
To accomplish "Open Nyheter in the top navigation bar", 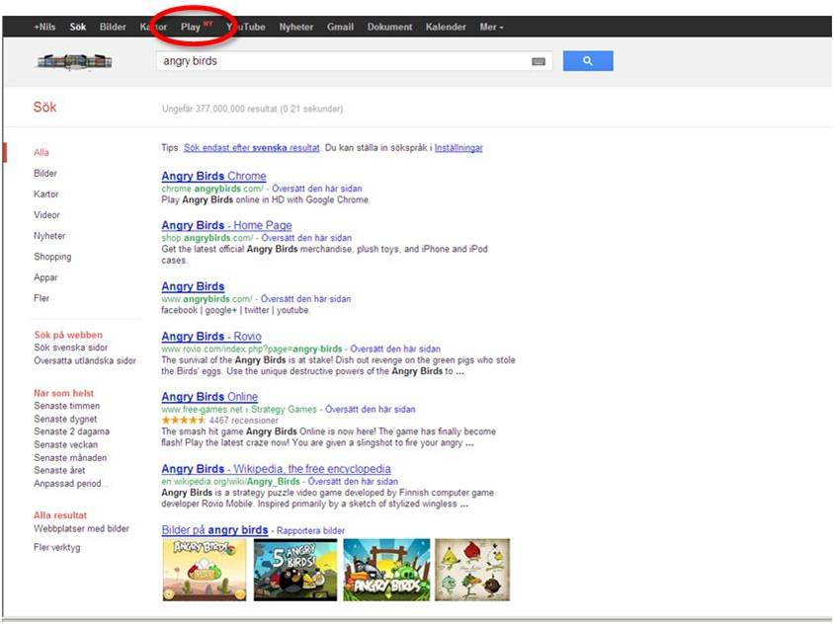I will [x=296, y=27].
